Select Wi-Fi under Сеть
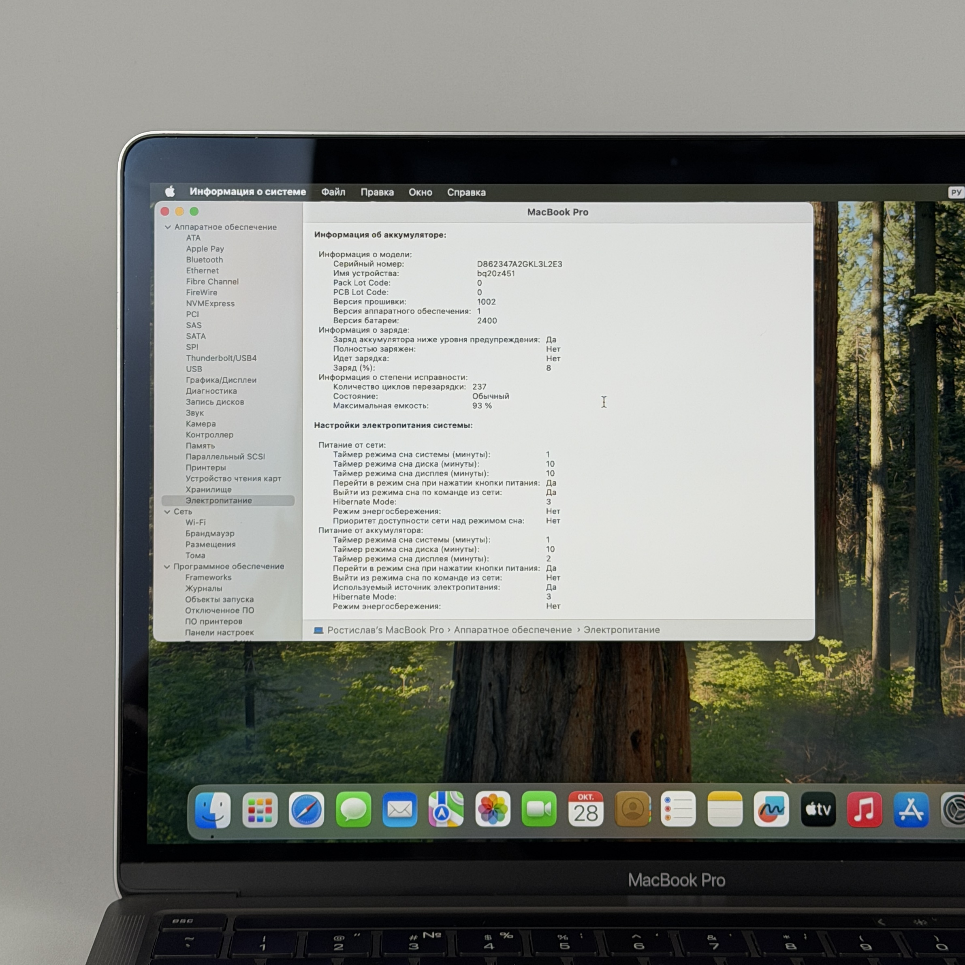The width and height of the screenshot is (965, 965). pos(195,523)
